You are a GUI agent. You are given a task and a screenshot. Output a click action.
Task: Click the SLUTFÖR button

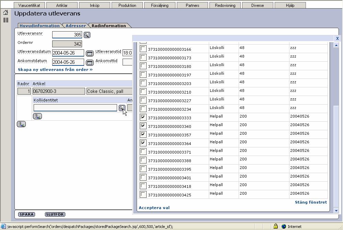pyautogui.click(x=55, y=214)
